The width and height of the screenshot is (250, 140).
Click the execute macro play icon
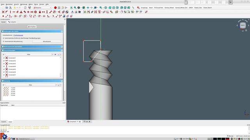click(66, 8)
